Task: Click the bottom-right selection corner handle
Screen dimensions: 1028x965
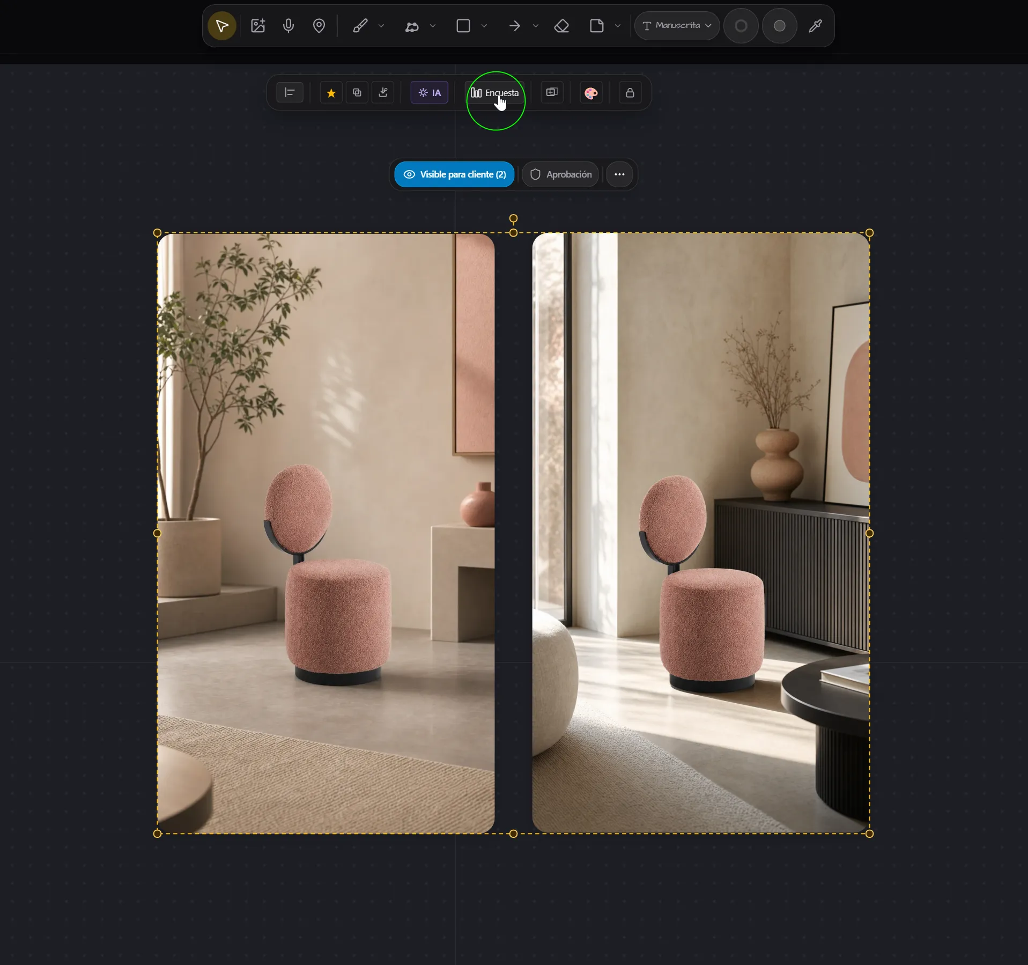Action: coord(869,834)
